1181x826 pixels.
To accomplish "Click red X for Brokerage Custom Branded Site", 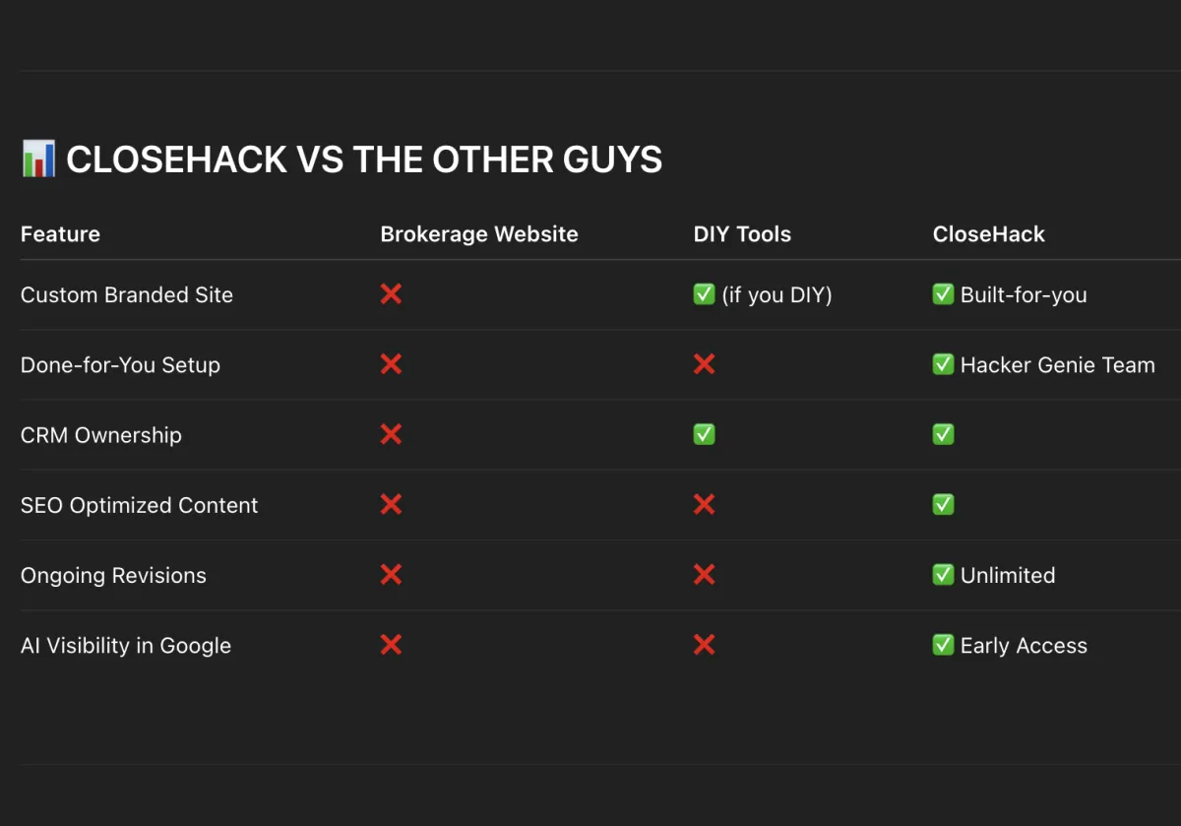I will [391, 294].
